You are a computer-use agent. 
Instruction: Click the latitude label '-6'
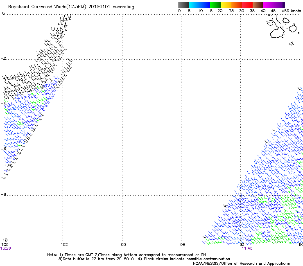pos(3,149)
